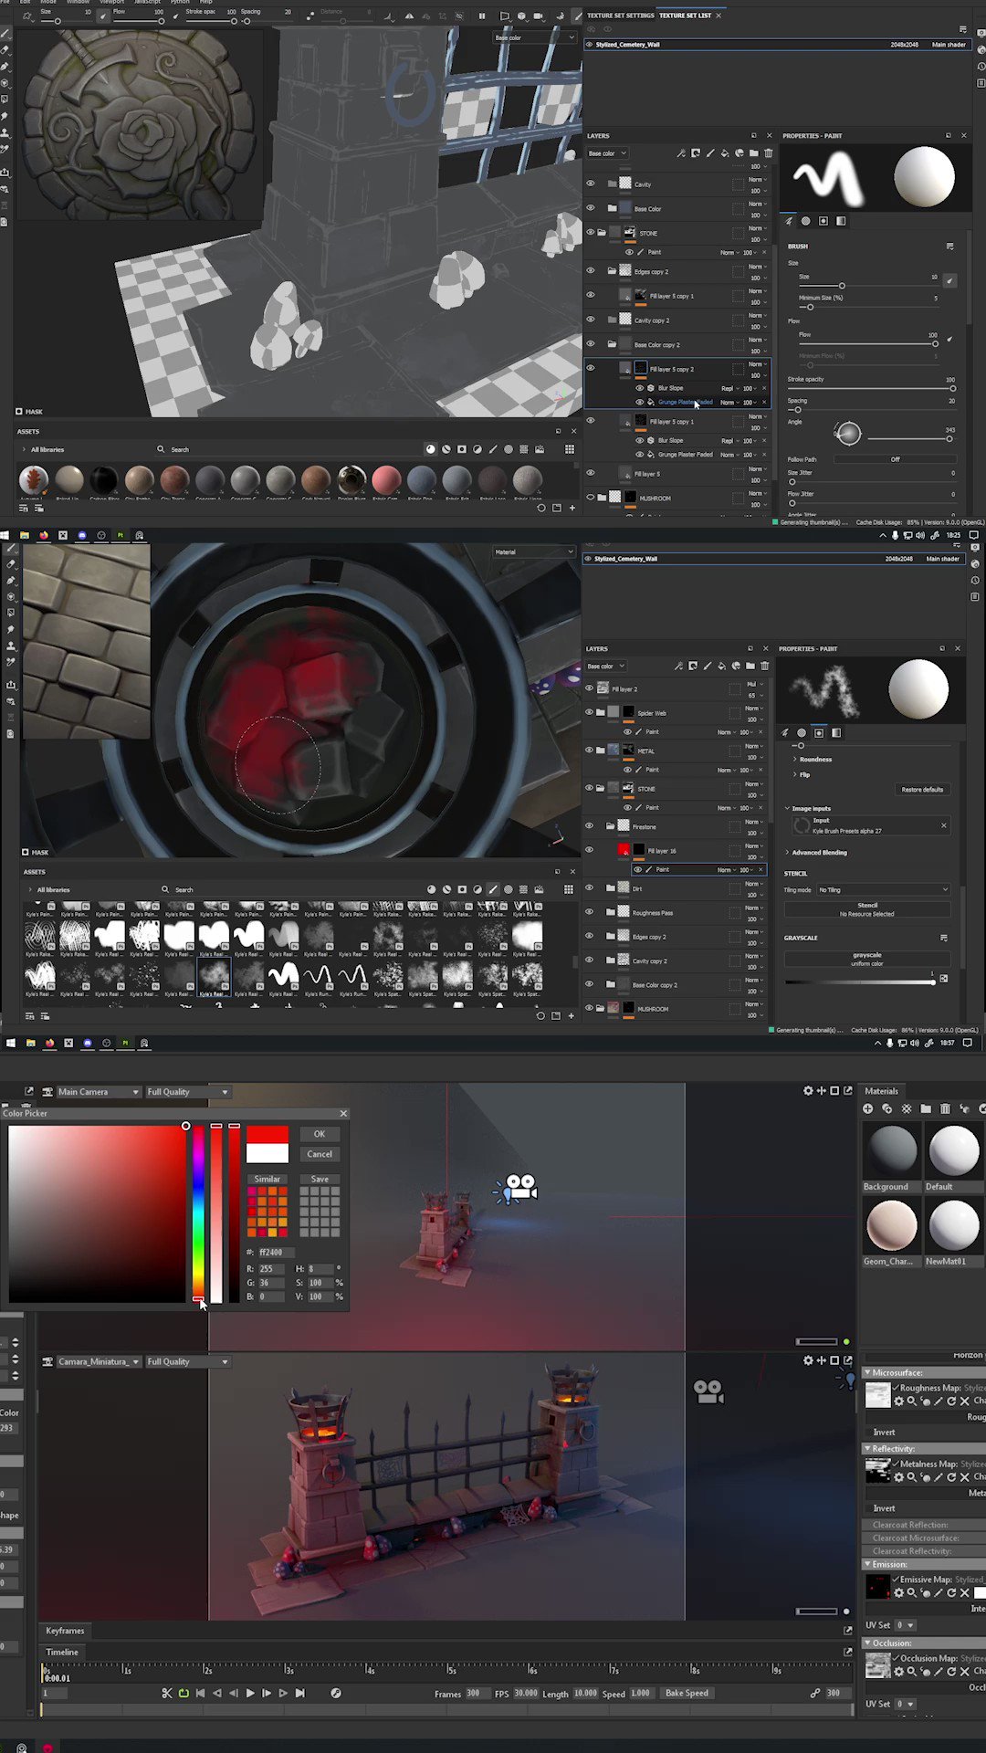Image resolution: width=986 pixels, height=1753 pixels.
Task: Open Base color channel dropdown in top Layers
Action: (x=607, y=153)
